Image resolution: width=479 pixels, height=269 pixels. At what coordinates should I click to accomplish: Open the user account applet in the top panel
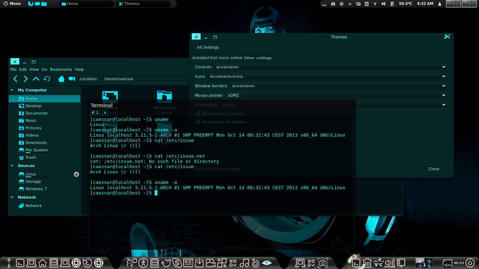point(440,4)
